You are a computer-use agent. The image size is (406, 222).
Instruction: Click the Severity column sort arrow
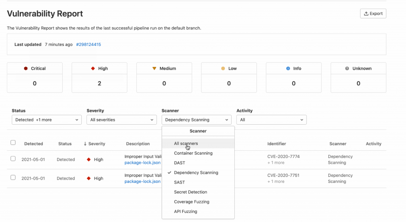click(x=85, y=144)
